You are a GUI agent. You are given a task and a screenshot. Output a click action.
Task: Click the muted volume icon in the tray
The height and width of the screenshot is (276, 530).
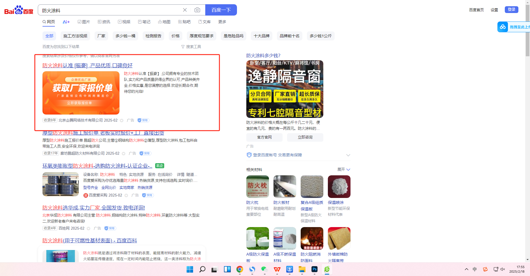point(503,269)
